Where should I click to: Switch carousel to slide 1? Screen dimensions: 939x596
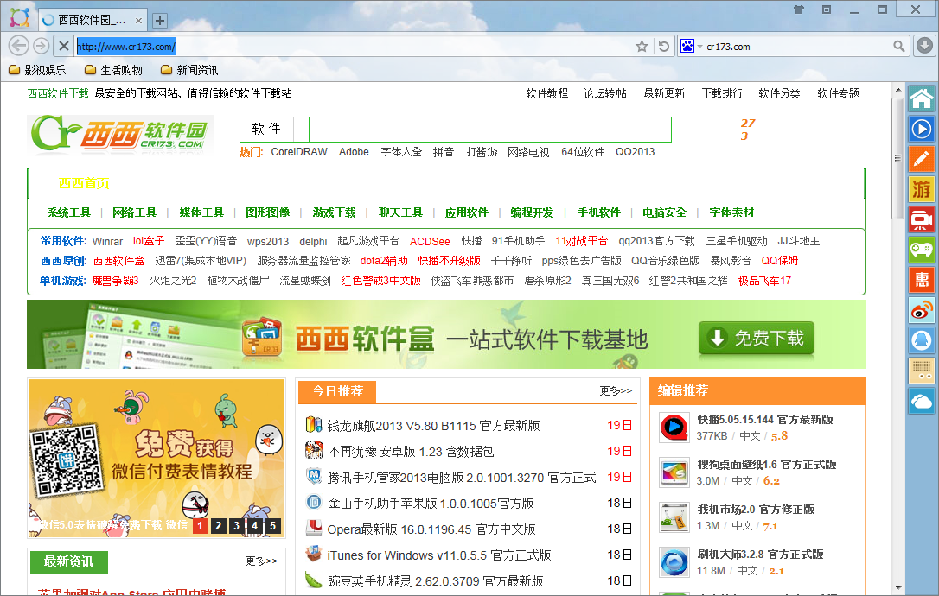click(x=201, y=526)
